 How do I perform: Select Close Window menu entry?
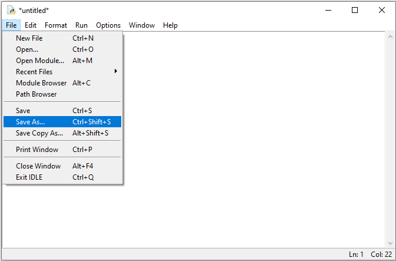point(62,166)
